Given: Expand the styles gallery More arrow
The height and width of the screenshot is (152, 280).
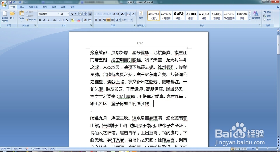Looking at the screenshot, I should [x=250, y=19].
